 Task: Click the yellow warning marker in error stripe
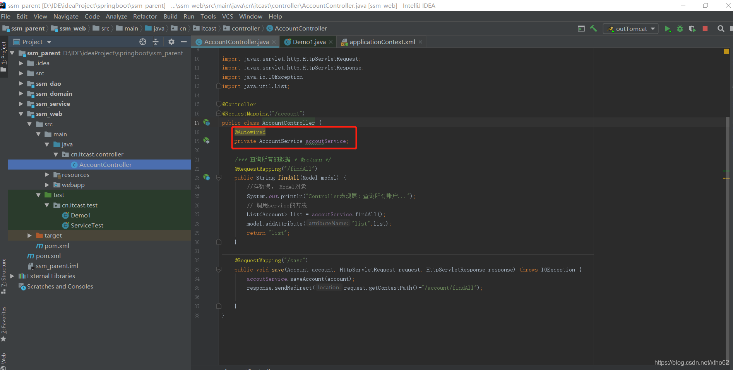(726, 178)
